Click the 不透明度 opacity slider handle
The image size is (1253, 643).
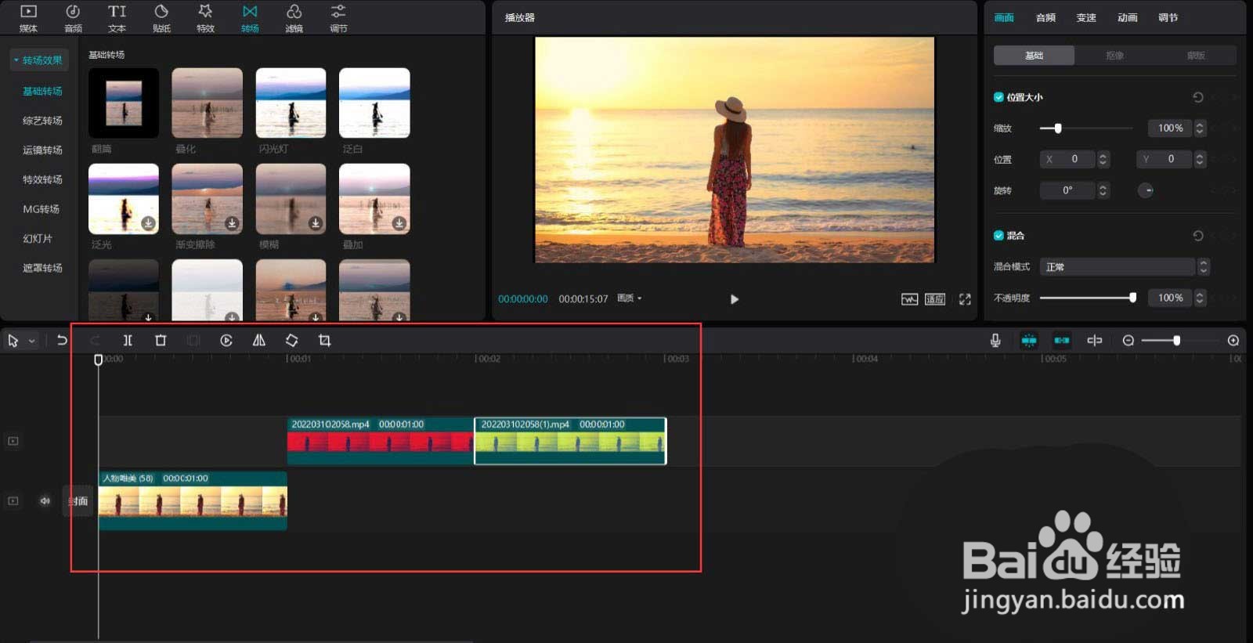click(1132, 298)
